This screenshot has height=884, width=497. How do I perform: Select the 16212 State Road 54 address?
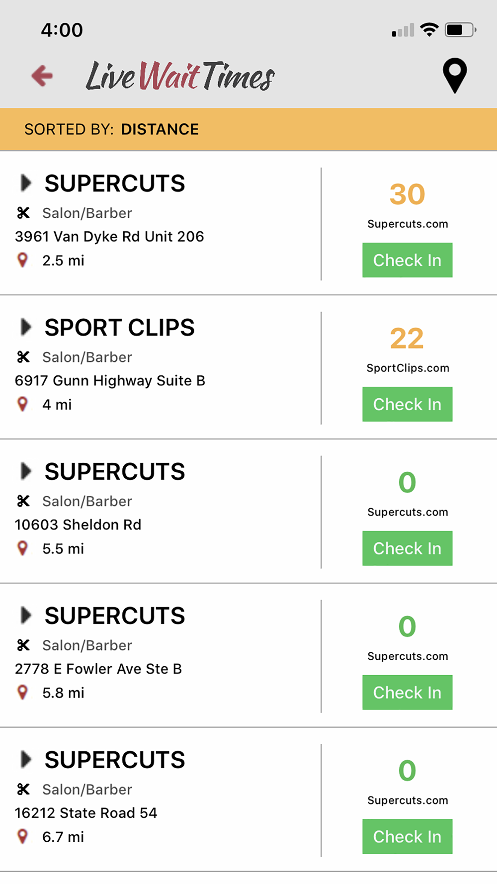pos(86,813)
